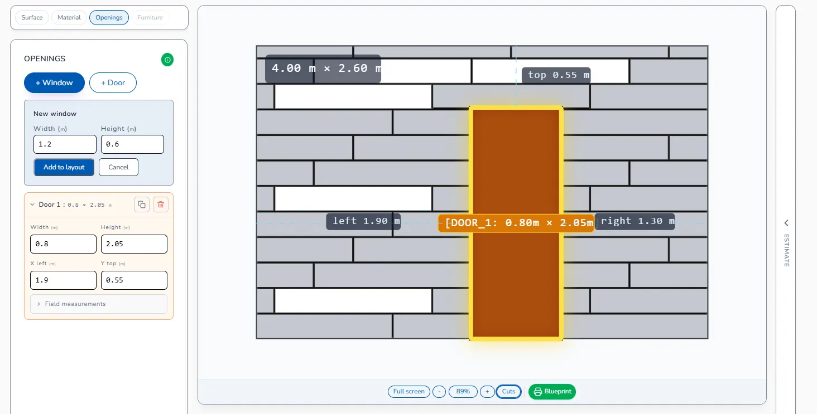The height and width of the screenshot is (414, 817).
Task: Select the Openings tab
Action: (x=109, y=18)
